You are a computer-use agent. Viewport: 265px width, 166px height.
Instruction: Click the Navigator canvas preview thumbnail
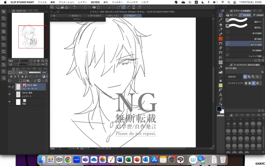tap(28, 35)
